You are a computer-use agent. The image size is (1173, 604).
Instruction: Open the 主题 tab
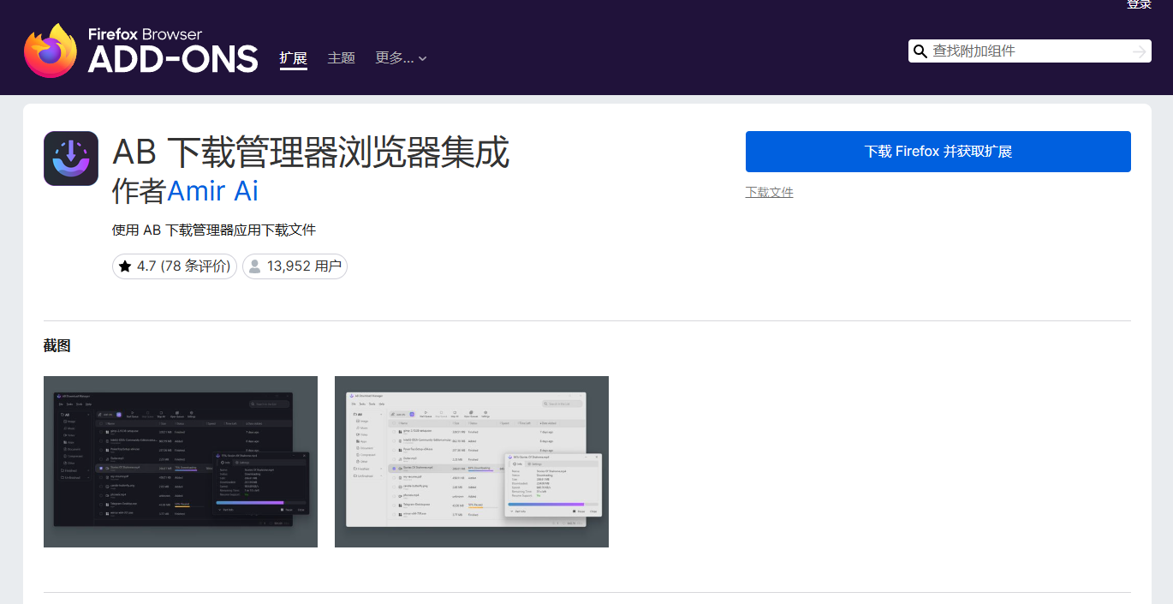[x=341, y=58]
